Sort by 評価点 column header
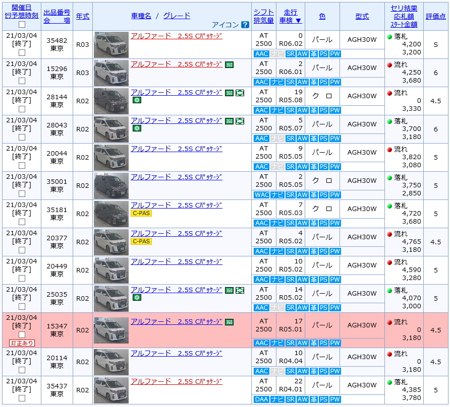Viewport: 450px width, 407px height. (436, 16)
